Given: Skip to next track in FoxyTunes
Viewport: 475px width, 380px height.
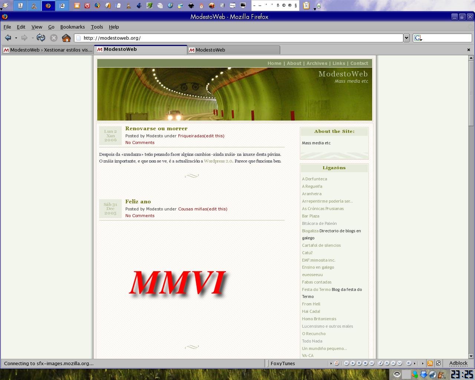Looking at the screenshot, I should click(x=371, y=363).
